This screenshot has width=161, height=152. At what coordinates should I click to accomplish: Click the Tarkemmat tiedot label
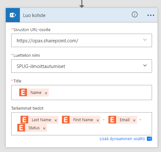pos(27,108)
